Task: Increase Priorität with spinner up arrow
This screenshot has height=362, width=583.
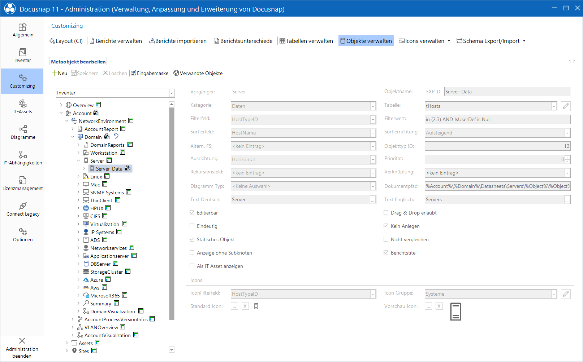Action: [x=567, y=157]
